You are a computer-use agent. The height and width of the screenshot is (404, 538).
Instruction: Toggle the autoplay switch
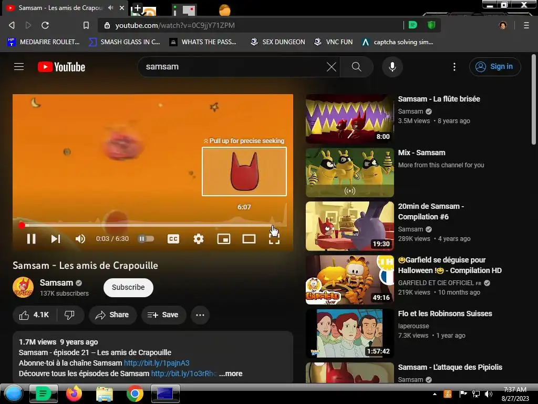[x=146, y=239]
